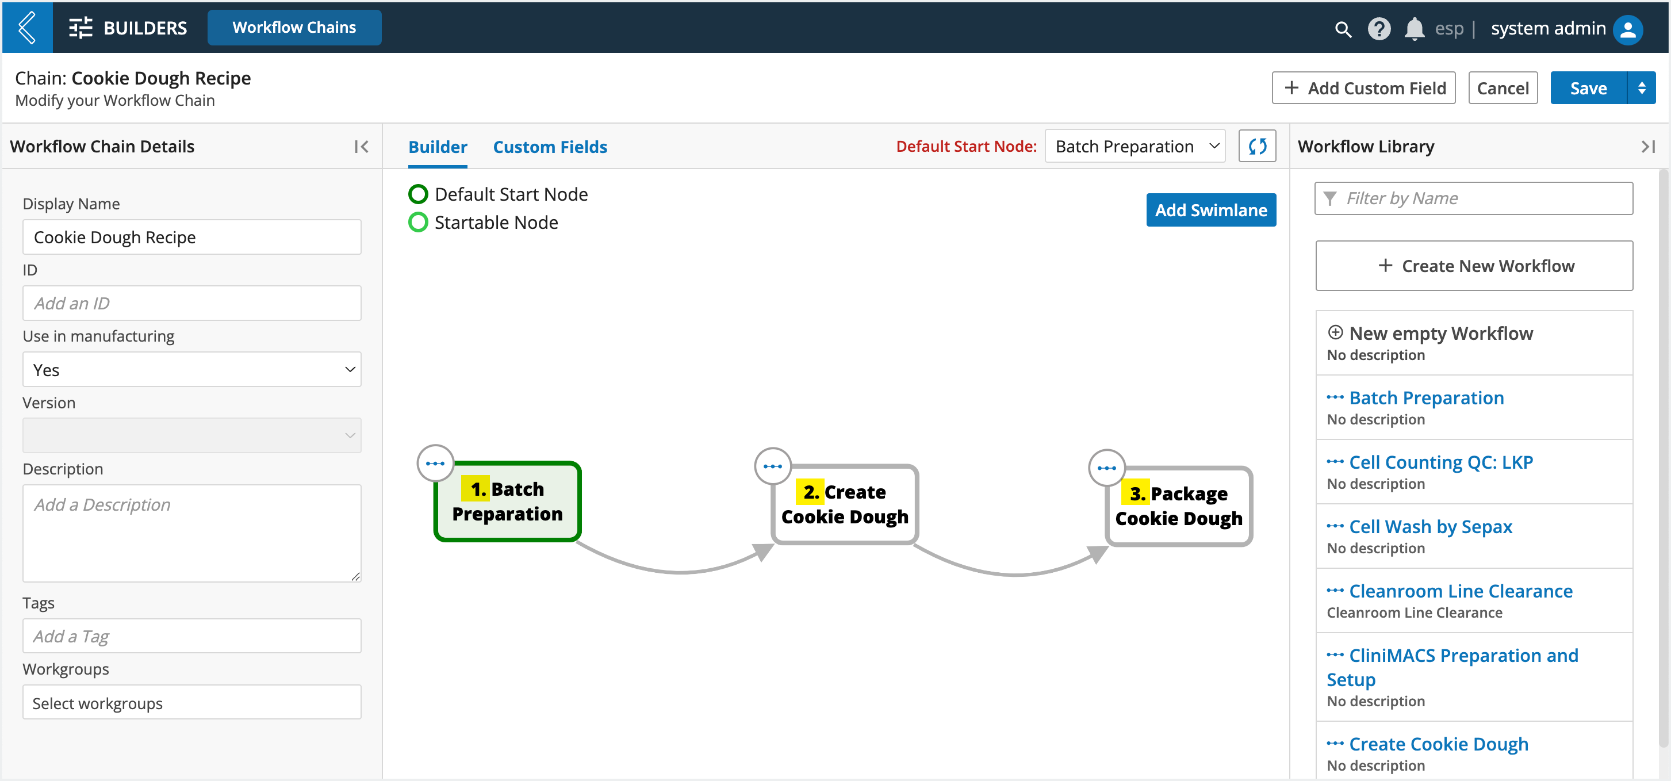Collapse the Workflow Library panel

(x=1647, y=147)
